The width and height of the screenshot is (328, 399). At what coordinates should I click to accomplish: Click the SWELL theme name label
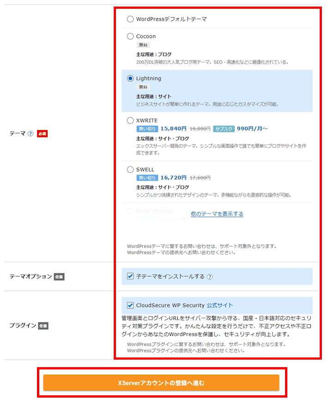coord(145,169)
